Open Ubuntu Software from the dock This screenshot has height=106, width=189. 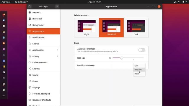(4, 43)
